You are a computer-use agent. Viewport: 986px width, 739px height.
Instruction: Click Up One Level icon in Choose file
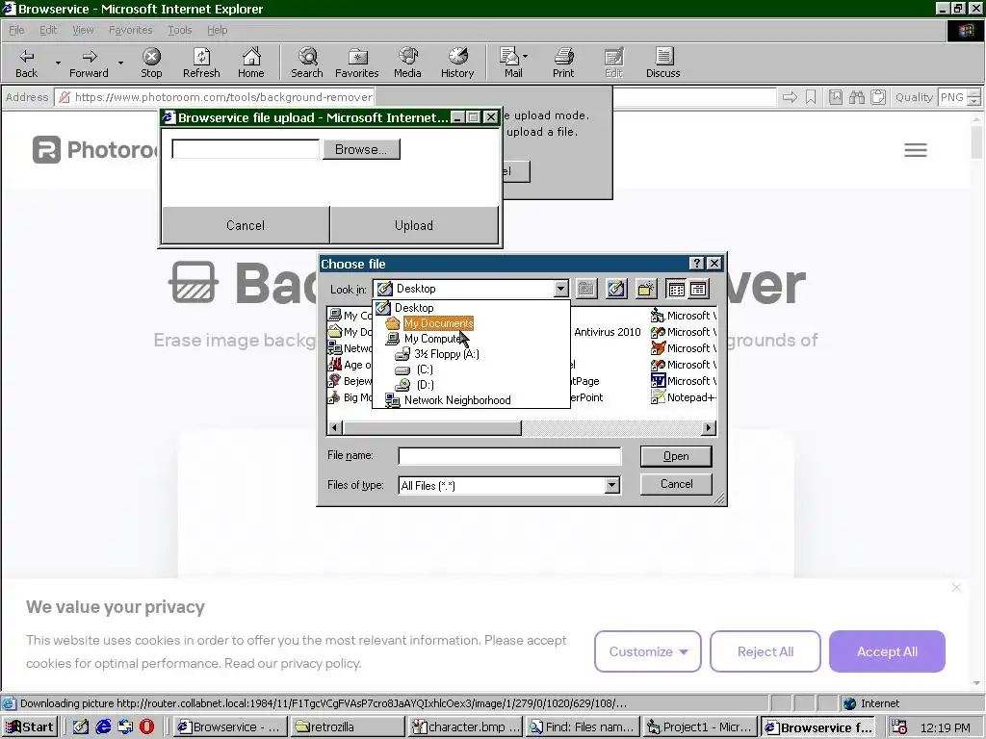coord(586,289)
